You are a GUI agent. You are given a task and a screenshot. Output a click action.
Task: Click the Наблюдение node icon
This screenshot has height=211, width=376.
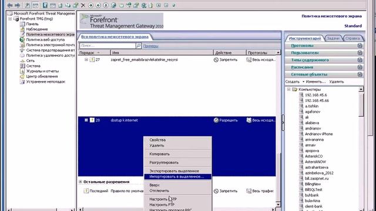[22, 29]
